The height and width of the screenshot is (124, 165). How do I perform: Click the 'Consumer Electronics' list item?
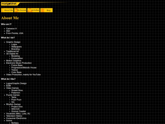pyautogui.click(x=16, y=118)
